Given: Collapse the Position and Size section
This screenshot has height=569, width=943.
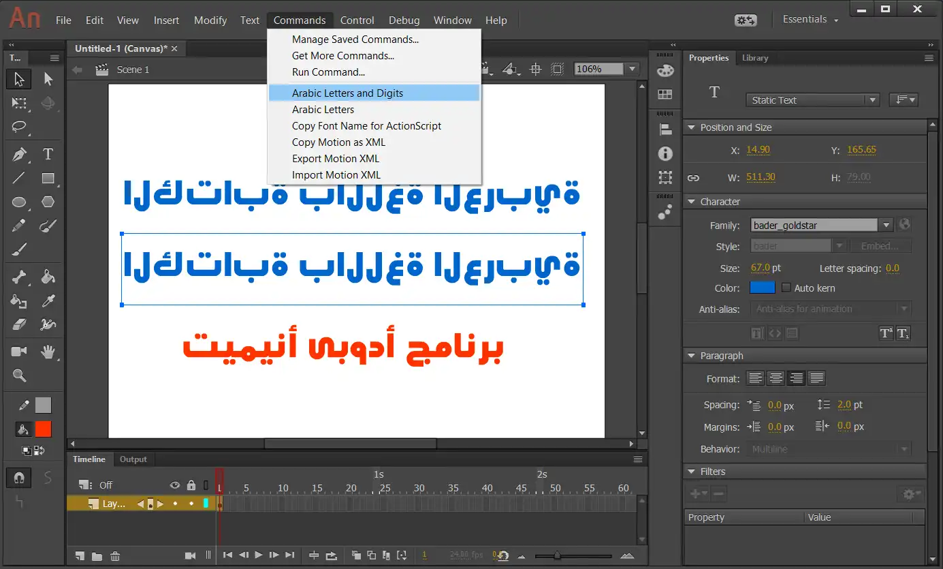Looking at the screenshot, I should pos(692,127).
